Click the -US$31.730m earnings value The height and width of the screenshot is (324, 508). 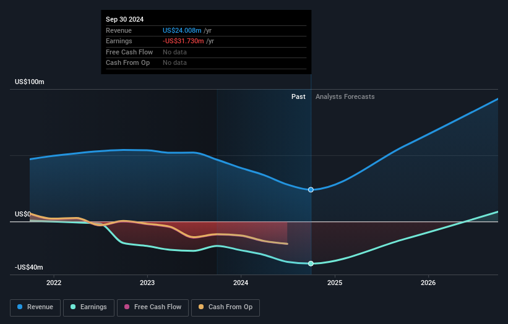183,41
